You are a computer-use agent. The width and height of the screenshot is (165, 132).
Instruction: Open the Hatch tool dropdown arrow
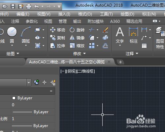click(44, 46)
